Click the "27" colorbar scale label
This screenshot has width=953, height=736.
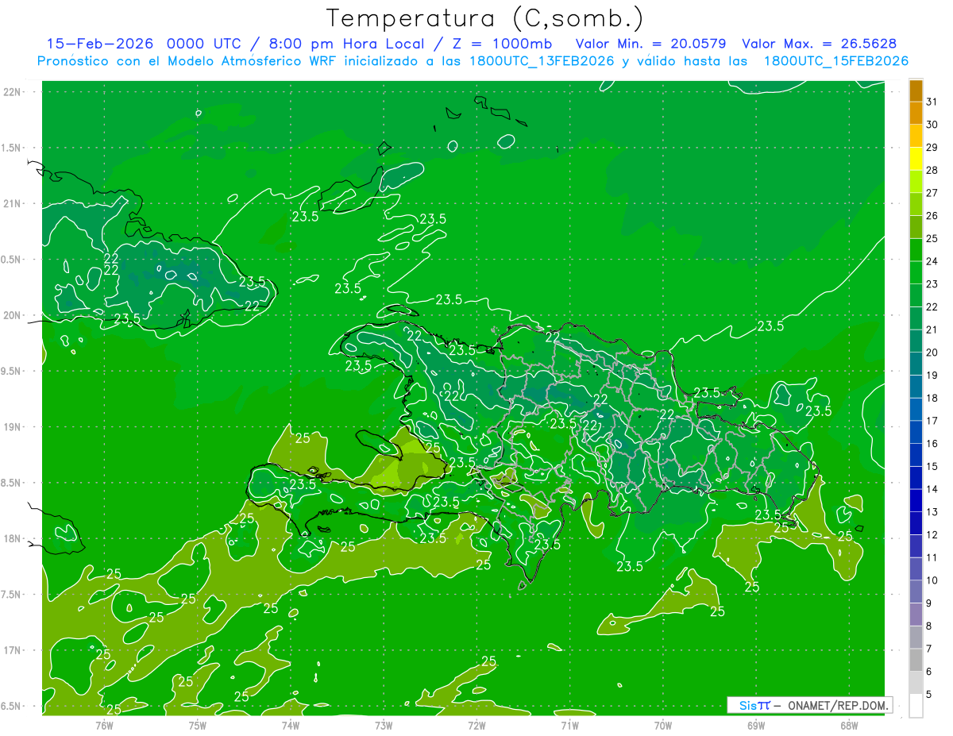tap(932, 193)
